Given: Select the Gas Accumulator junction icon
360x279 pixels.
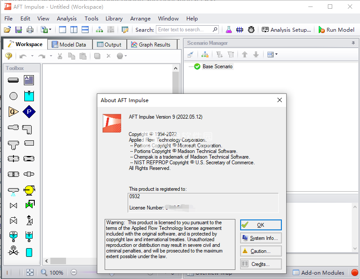Looking at the screenshot, I should coord(13,237).
